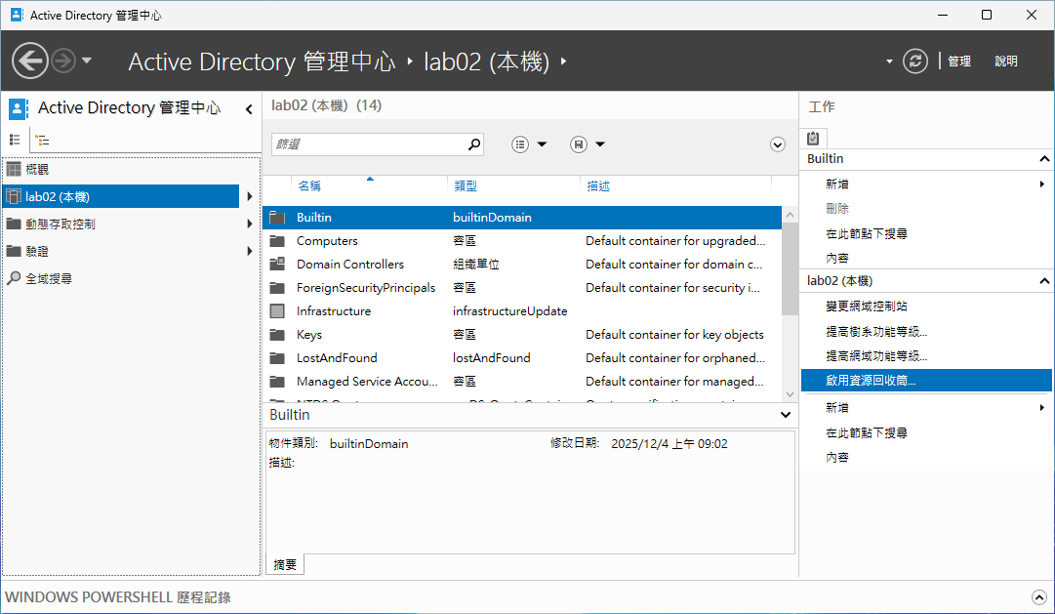The width and height of the screenshot is (1055, 614).
Task: Collapse the Builtin preview pane chevron
Action: pyautogui.click(x=786, y=415)
